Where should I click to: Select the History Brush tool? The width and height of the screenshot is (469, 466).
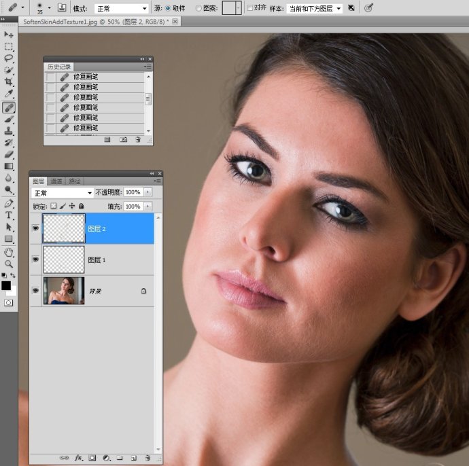9,143
